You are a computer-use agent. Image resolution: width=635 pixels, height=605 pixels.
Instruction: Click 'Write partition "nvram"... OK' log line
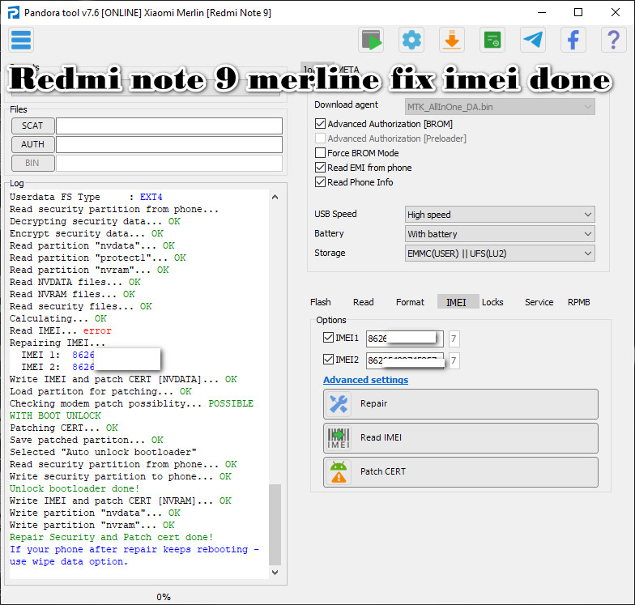(x=92, y=525)
